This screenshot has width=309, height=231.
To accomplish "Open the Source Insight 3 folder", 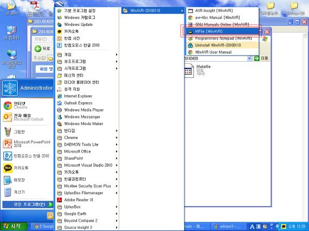I will tap(87, 227).
